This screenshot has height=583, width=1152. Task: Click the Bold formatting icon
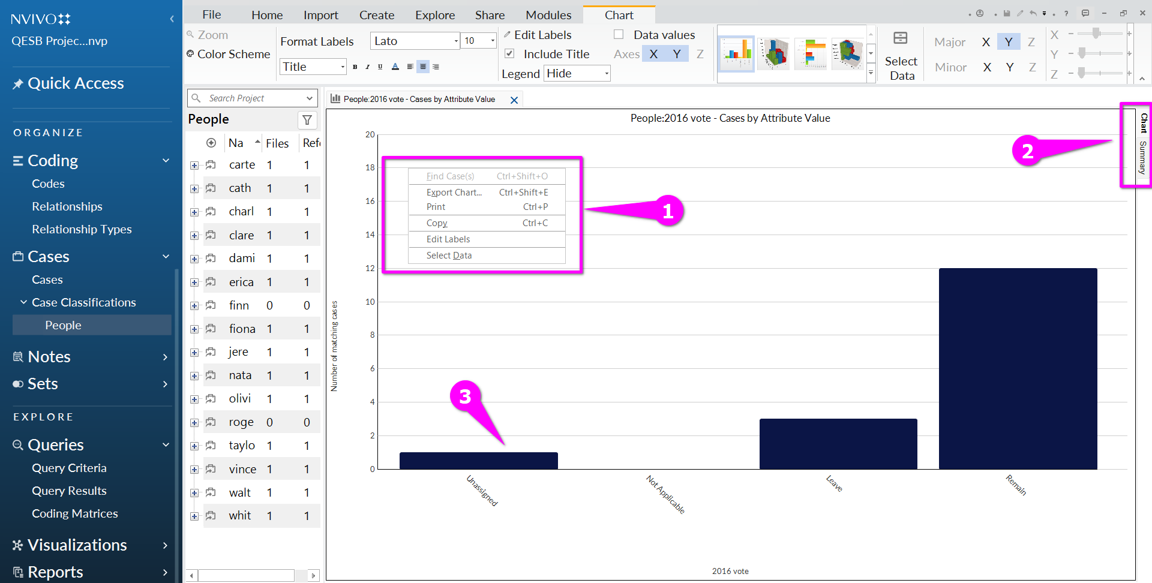355,67
